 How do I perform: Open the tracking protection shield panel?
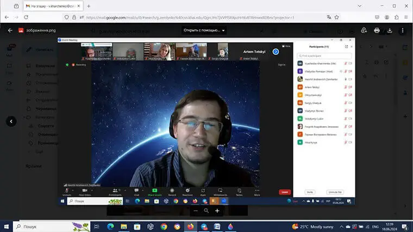67,17
